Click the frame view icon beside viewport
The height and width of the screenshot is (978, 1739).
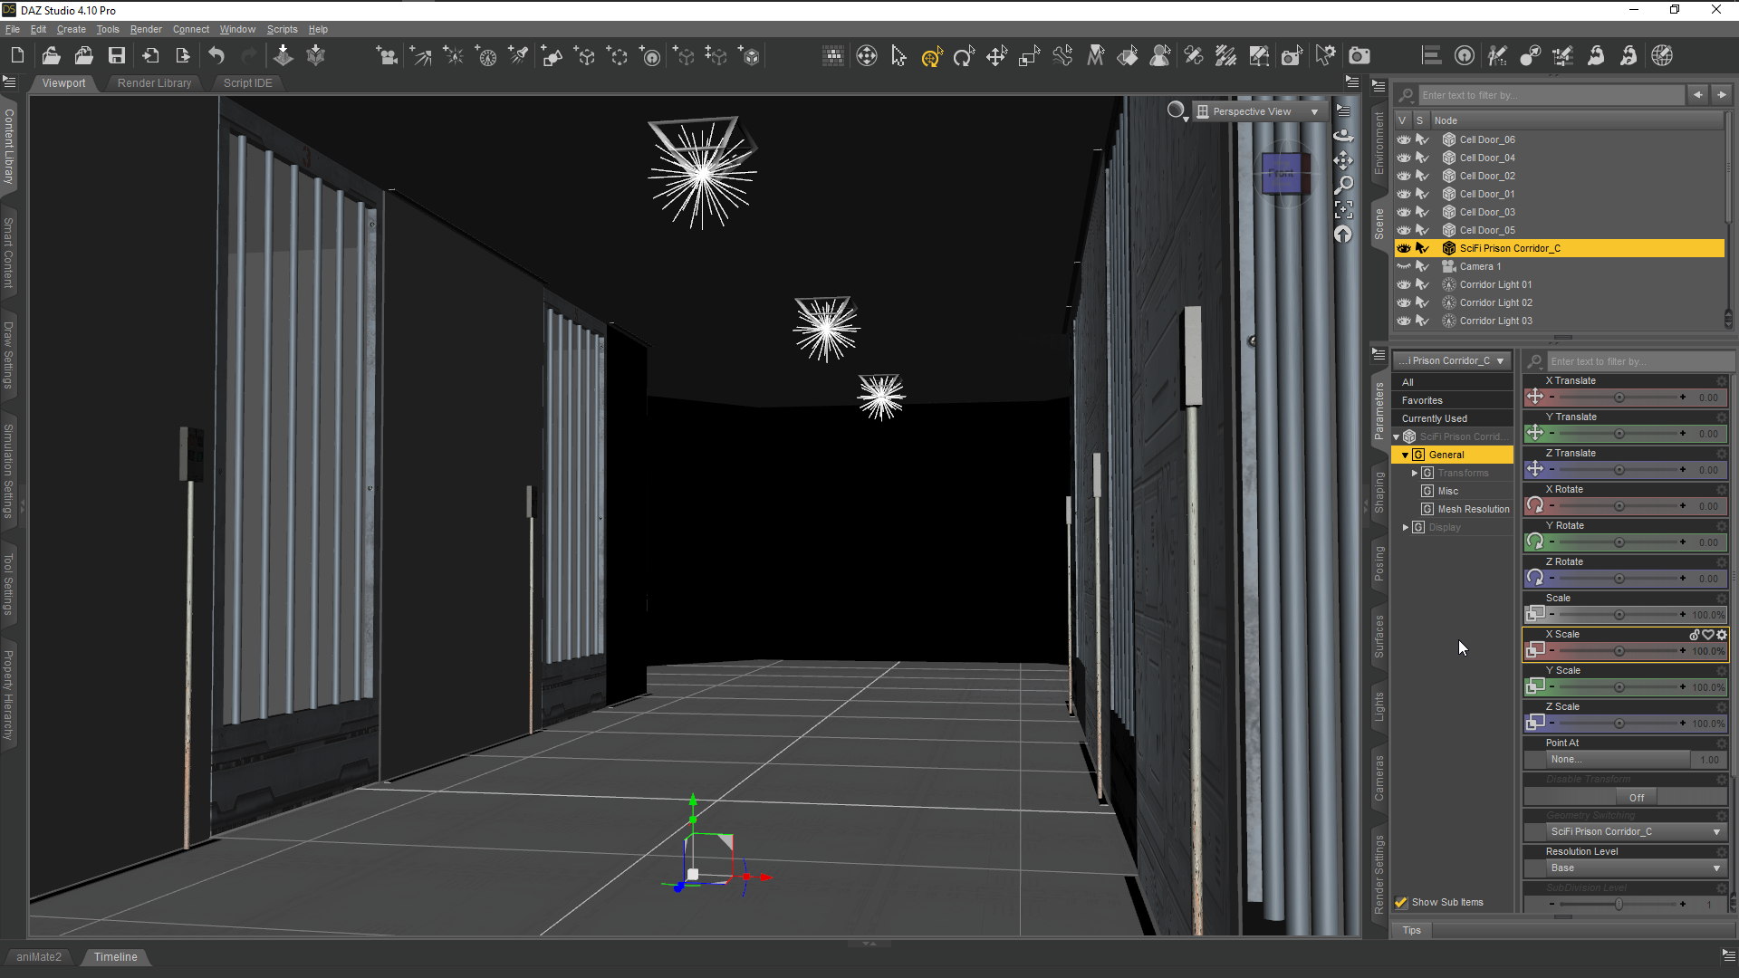[x=1344, y=210]
